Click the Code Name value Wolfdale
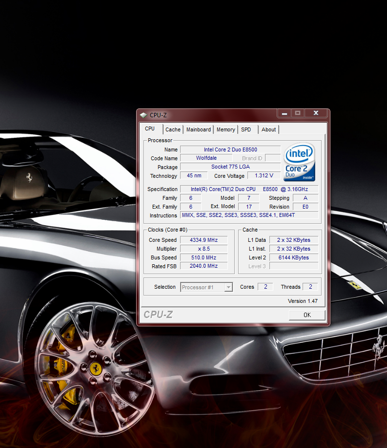387x448 pixels. point(206,158)
